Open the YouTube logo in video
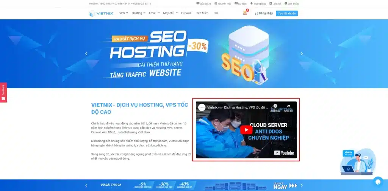This screenshot has height=191, width=388. (284, 153)
